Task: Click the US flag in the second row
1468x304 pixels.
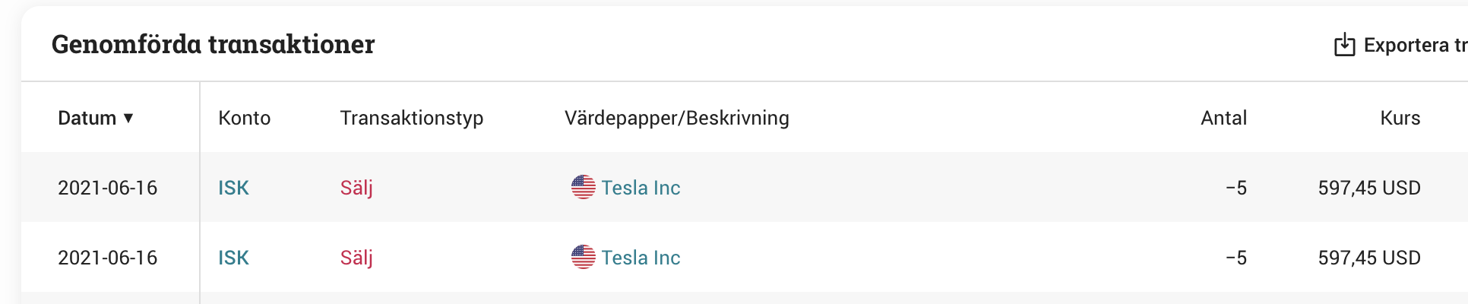Action: pyautogui.click(x=583, y=257)
